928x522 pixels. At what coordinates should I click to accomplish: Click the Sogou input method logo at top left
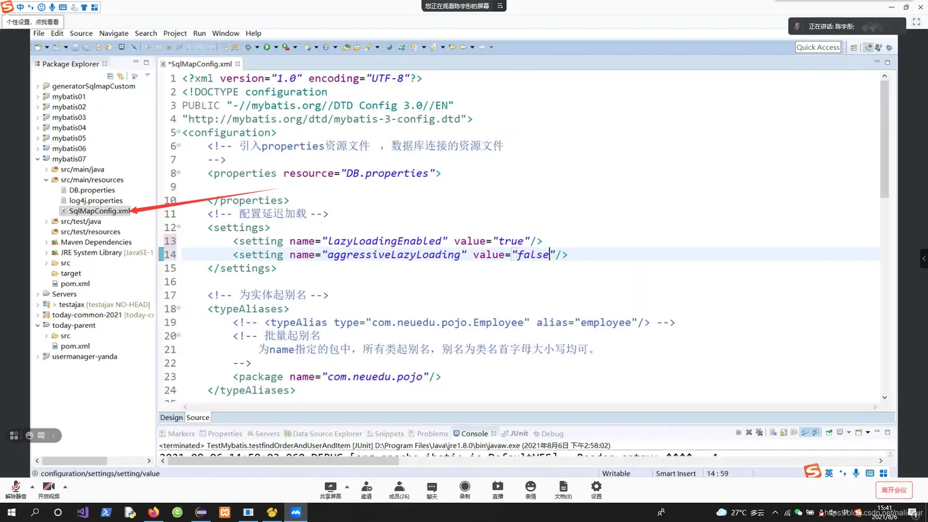coord(7,7)
